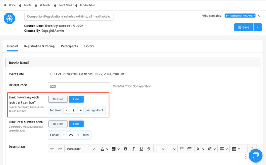The height and width of the screenshot is (165, 266).
Task: Toggle bold formatting
Action: (x=125, y=149)
